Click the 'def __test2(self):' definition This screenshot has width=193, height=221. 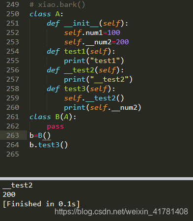pos(85,70)
